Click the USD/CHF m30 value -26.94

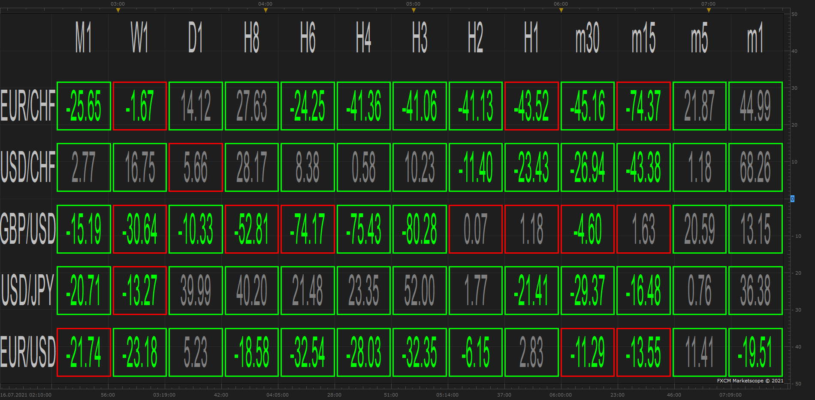tap(588, 167)
